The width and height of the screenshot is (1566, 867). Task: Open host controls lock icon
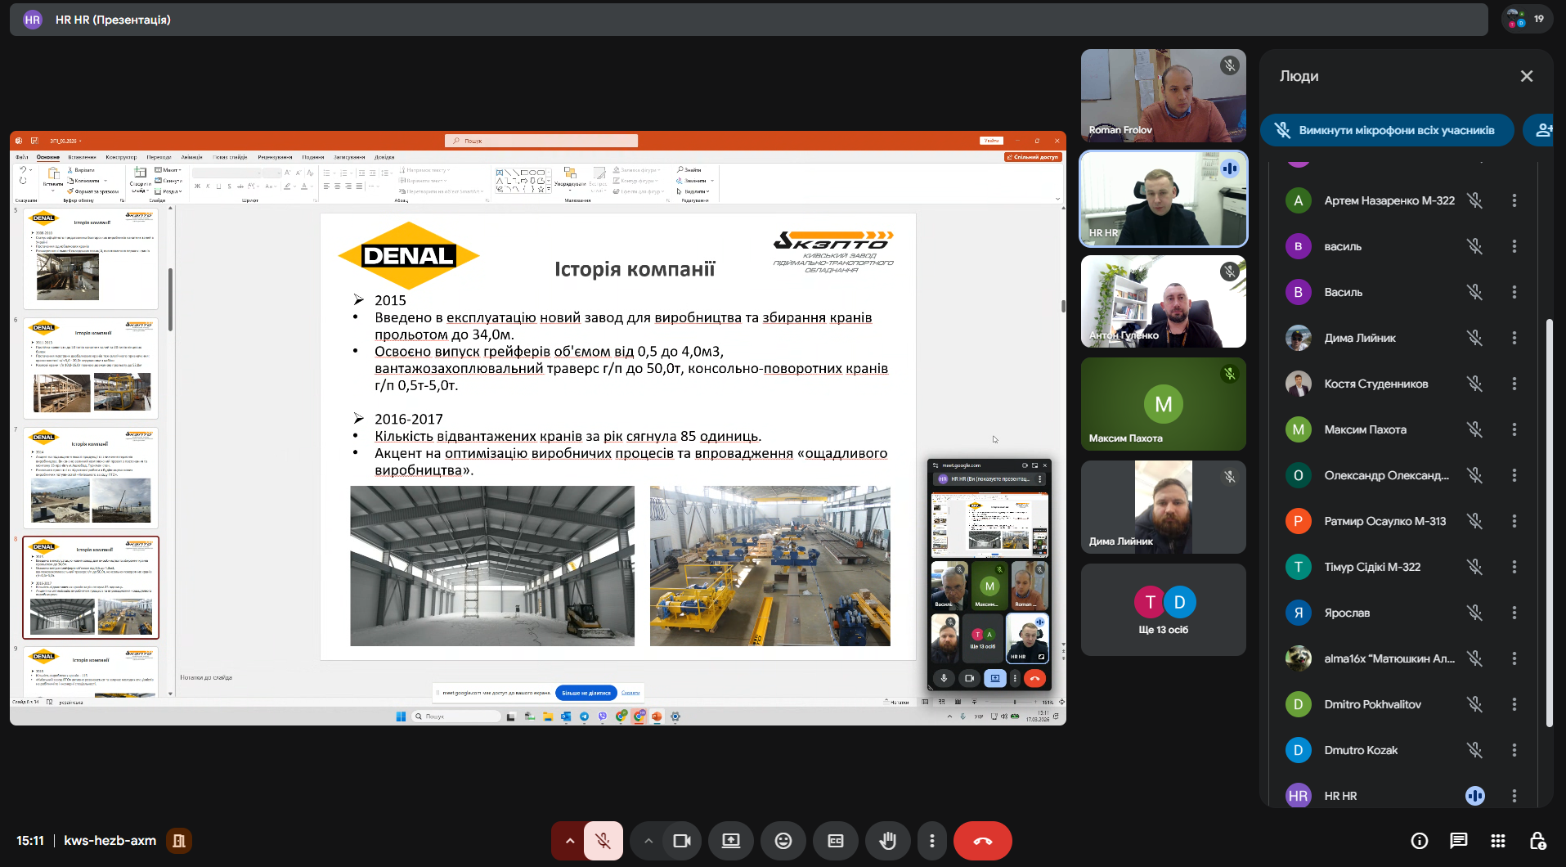click(x=1537, y=841)
